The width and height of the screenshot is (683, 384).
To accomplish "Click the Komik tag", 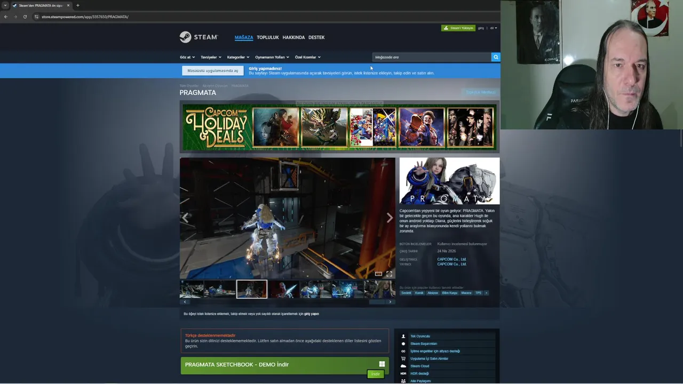I will 419,293.
